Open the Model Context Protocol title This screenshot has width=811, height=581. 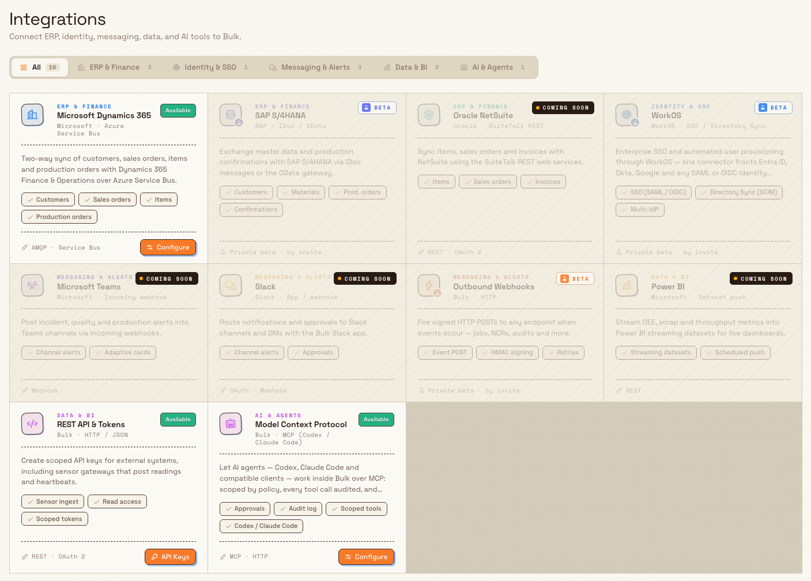point(301,425)
